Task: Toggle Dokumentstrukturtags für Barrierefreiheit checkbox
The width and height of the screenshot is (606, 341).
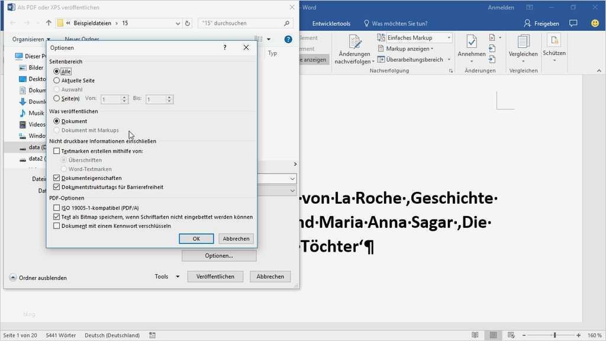Action: click(56, 186)
